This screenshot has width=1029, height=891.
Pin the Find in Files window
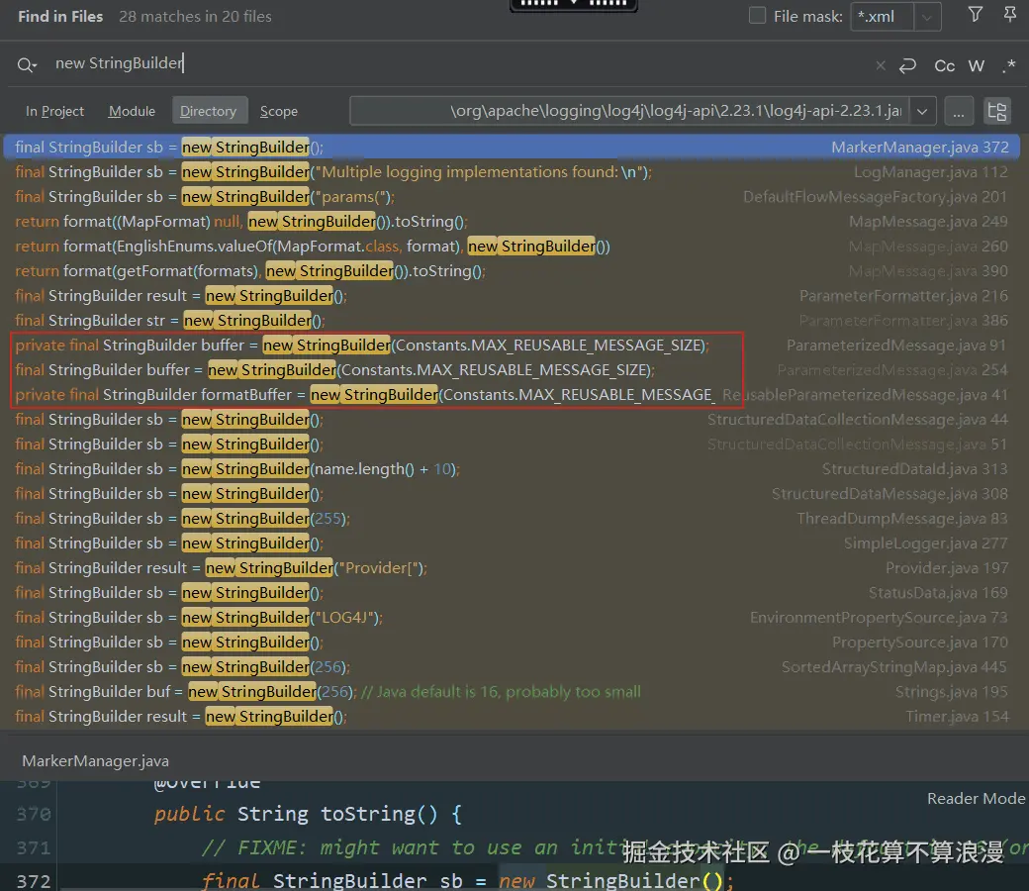tap(1010, 15)
